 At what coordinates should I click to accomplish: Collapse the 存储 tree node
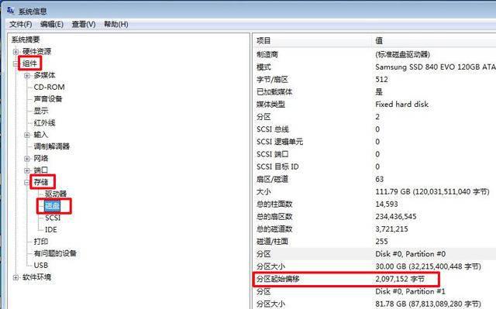pyautogui.click(x=27, y=182)
